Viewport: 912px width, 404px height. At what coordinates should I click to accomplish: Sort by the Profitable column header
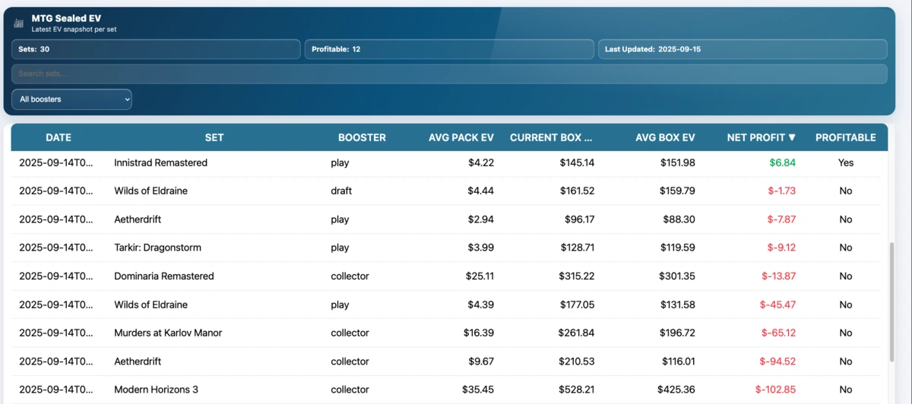845,137
